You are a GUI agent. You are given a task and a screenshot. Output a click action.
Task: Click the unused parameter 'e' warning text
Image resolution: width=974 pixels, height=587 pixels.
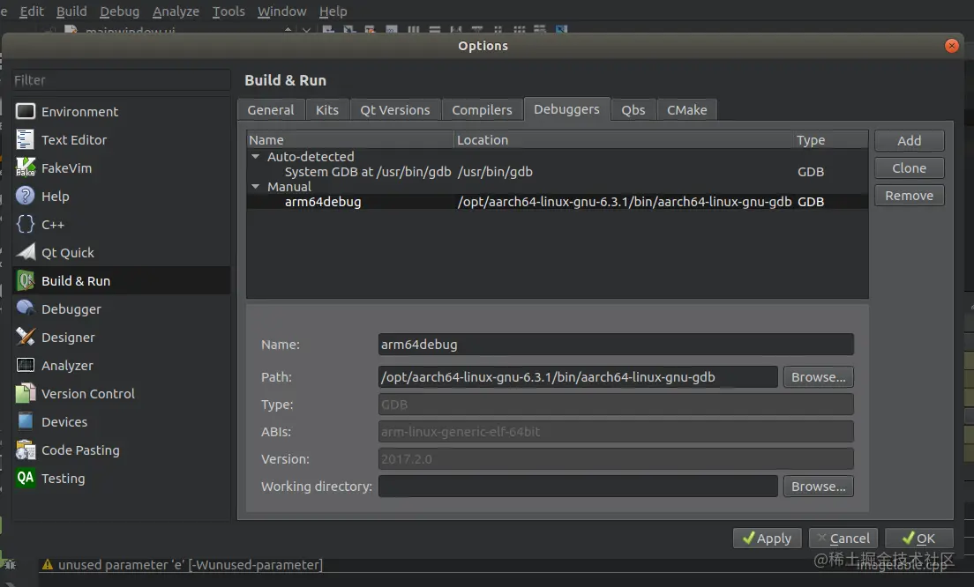(x=190, y=565)
